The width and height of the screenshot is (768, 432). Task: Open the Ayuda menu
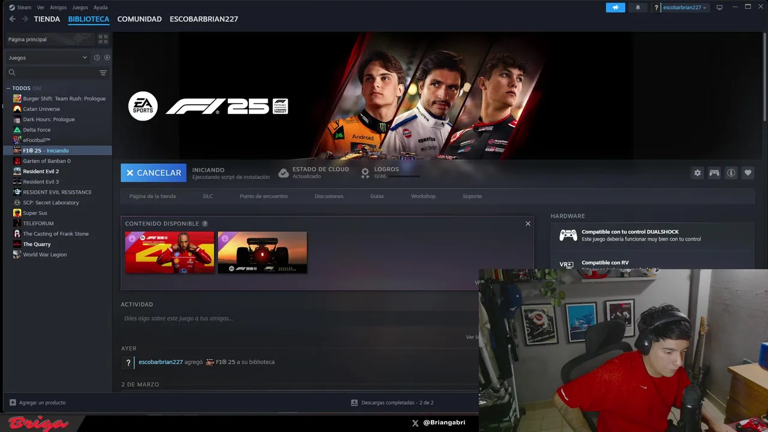click(x=101, y=7)
